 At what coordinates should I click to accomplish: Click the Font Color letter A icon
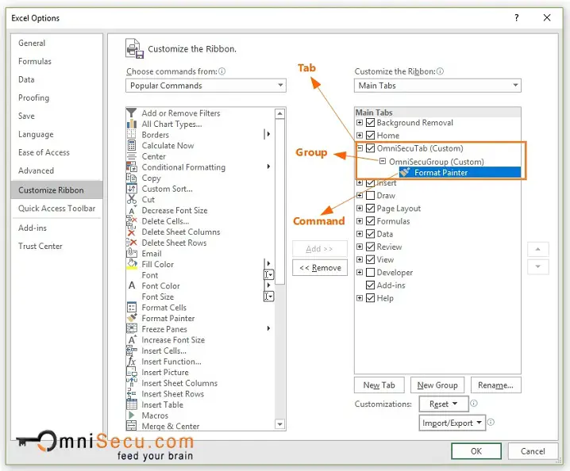pos(132,285)
